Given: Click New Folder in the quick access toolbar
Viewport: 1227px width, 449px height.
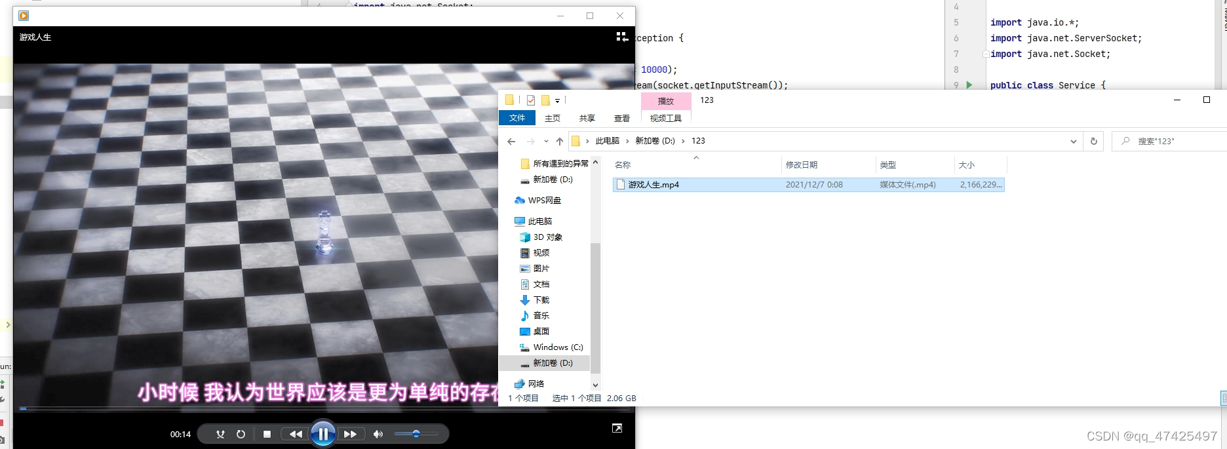Looking at the screenshot, I should (x=545, y=100).
